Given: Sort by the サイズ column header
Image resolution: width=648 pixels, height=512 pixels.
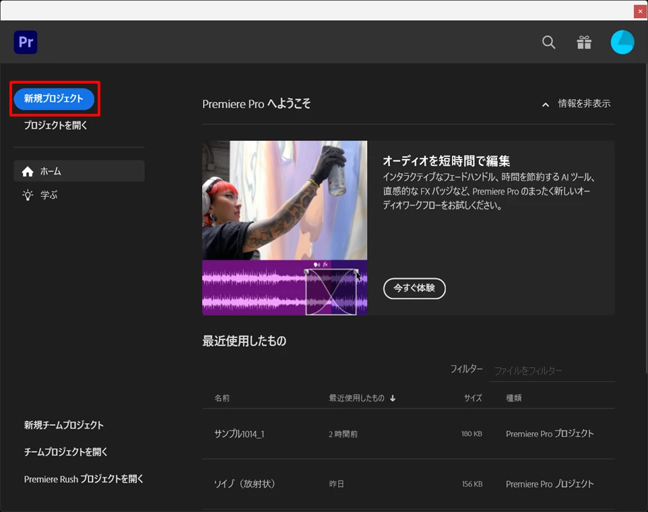Looking at the screenshot, I should click(473, 398).
